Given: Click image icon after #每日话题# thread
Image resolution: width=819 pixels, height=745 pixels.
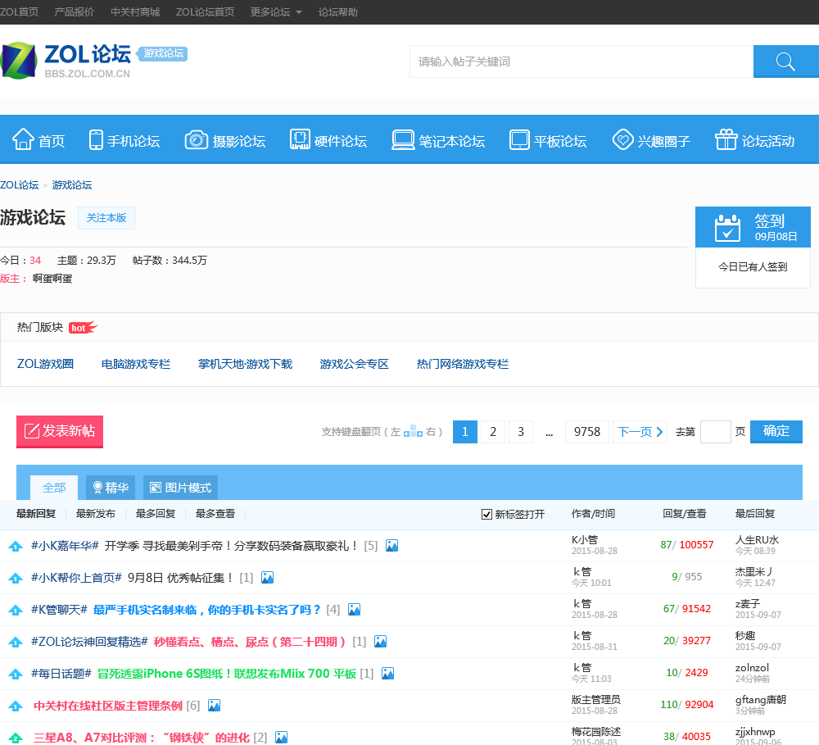Looking at the screenshot, I should coord(387,674).
